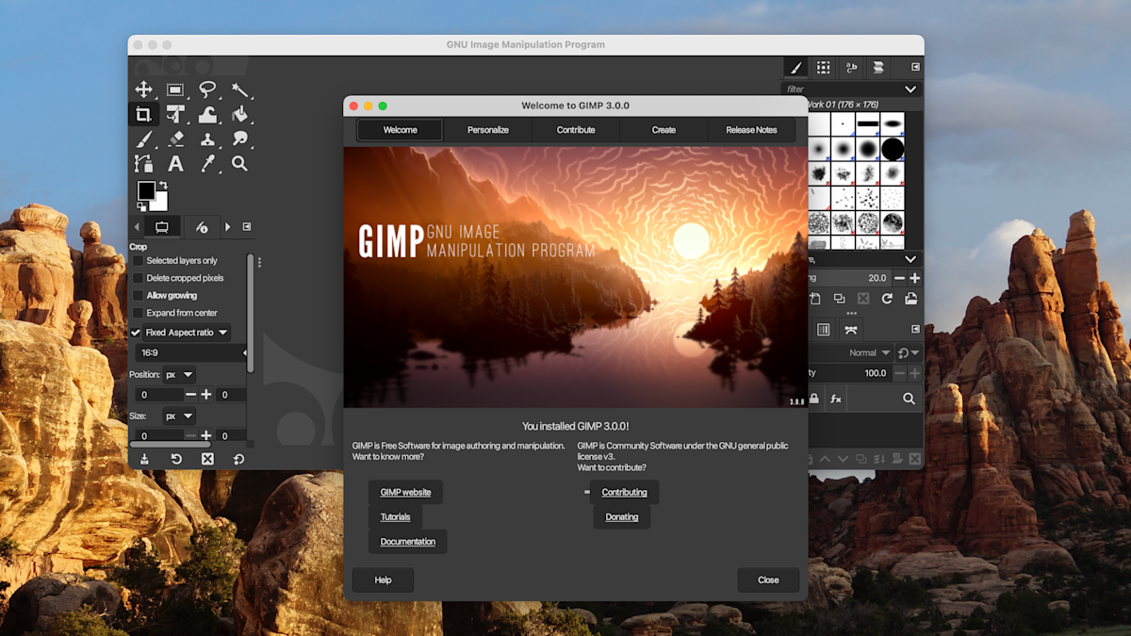Choose the Paintbrush tool
This screenshot has height=636, width=1131.
tap(143, 139)
